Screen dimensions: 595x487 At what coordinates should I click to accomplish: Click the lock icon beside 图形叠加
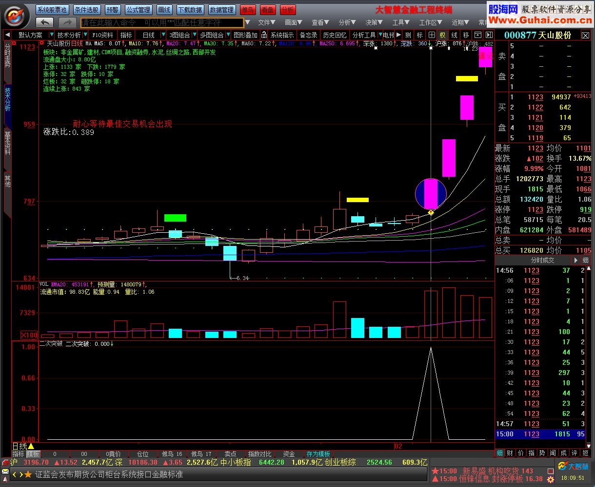coord(264,35)
